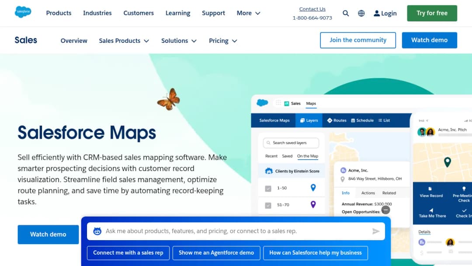Click Watch demo below the hero text
Screen dimensions: 472x266
pyautogui.click(x=48, y=234)
